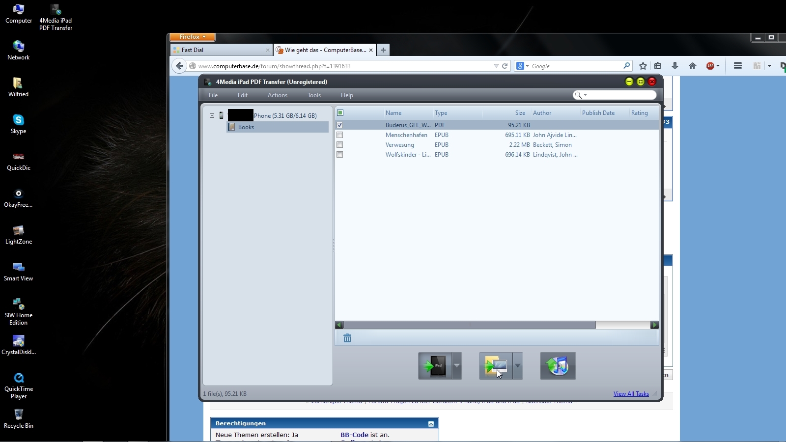The width and height of the screenshot is (786, 442).
Task: Click the export to iTunes button
Action: [x=558, y=366]
